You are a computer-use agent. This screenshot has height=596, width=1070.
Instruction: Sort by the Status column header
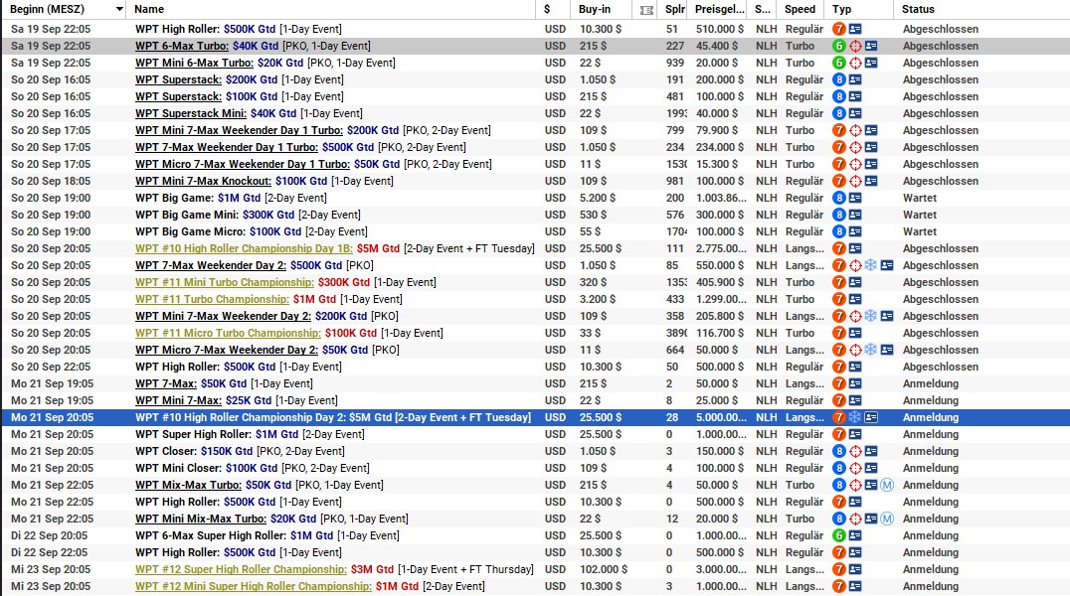point(918,10)
